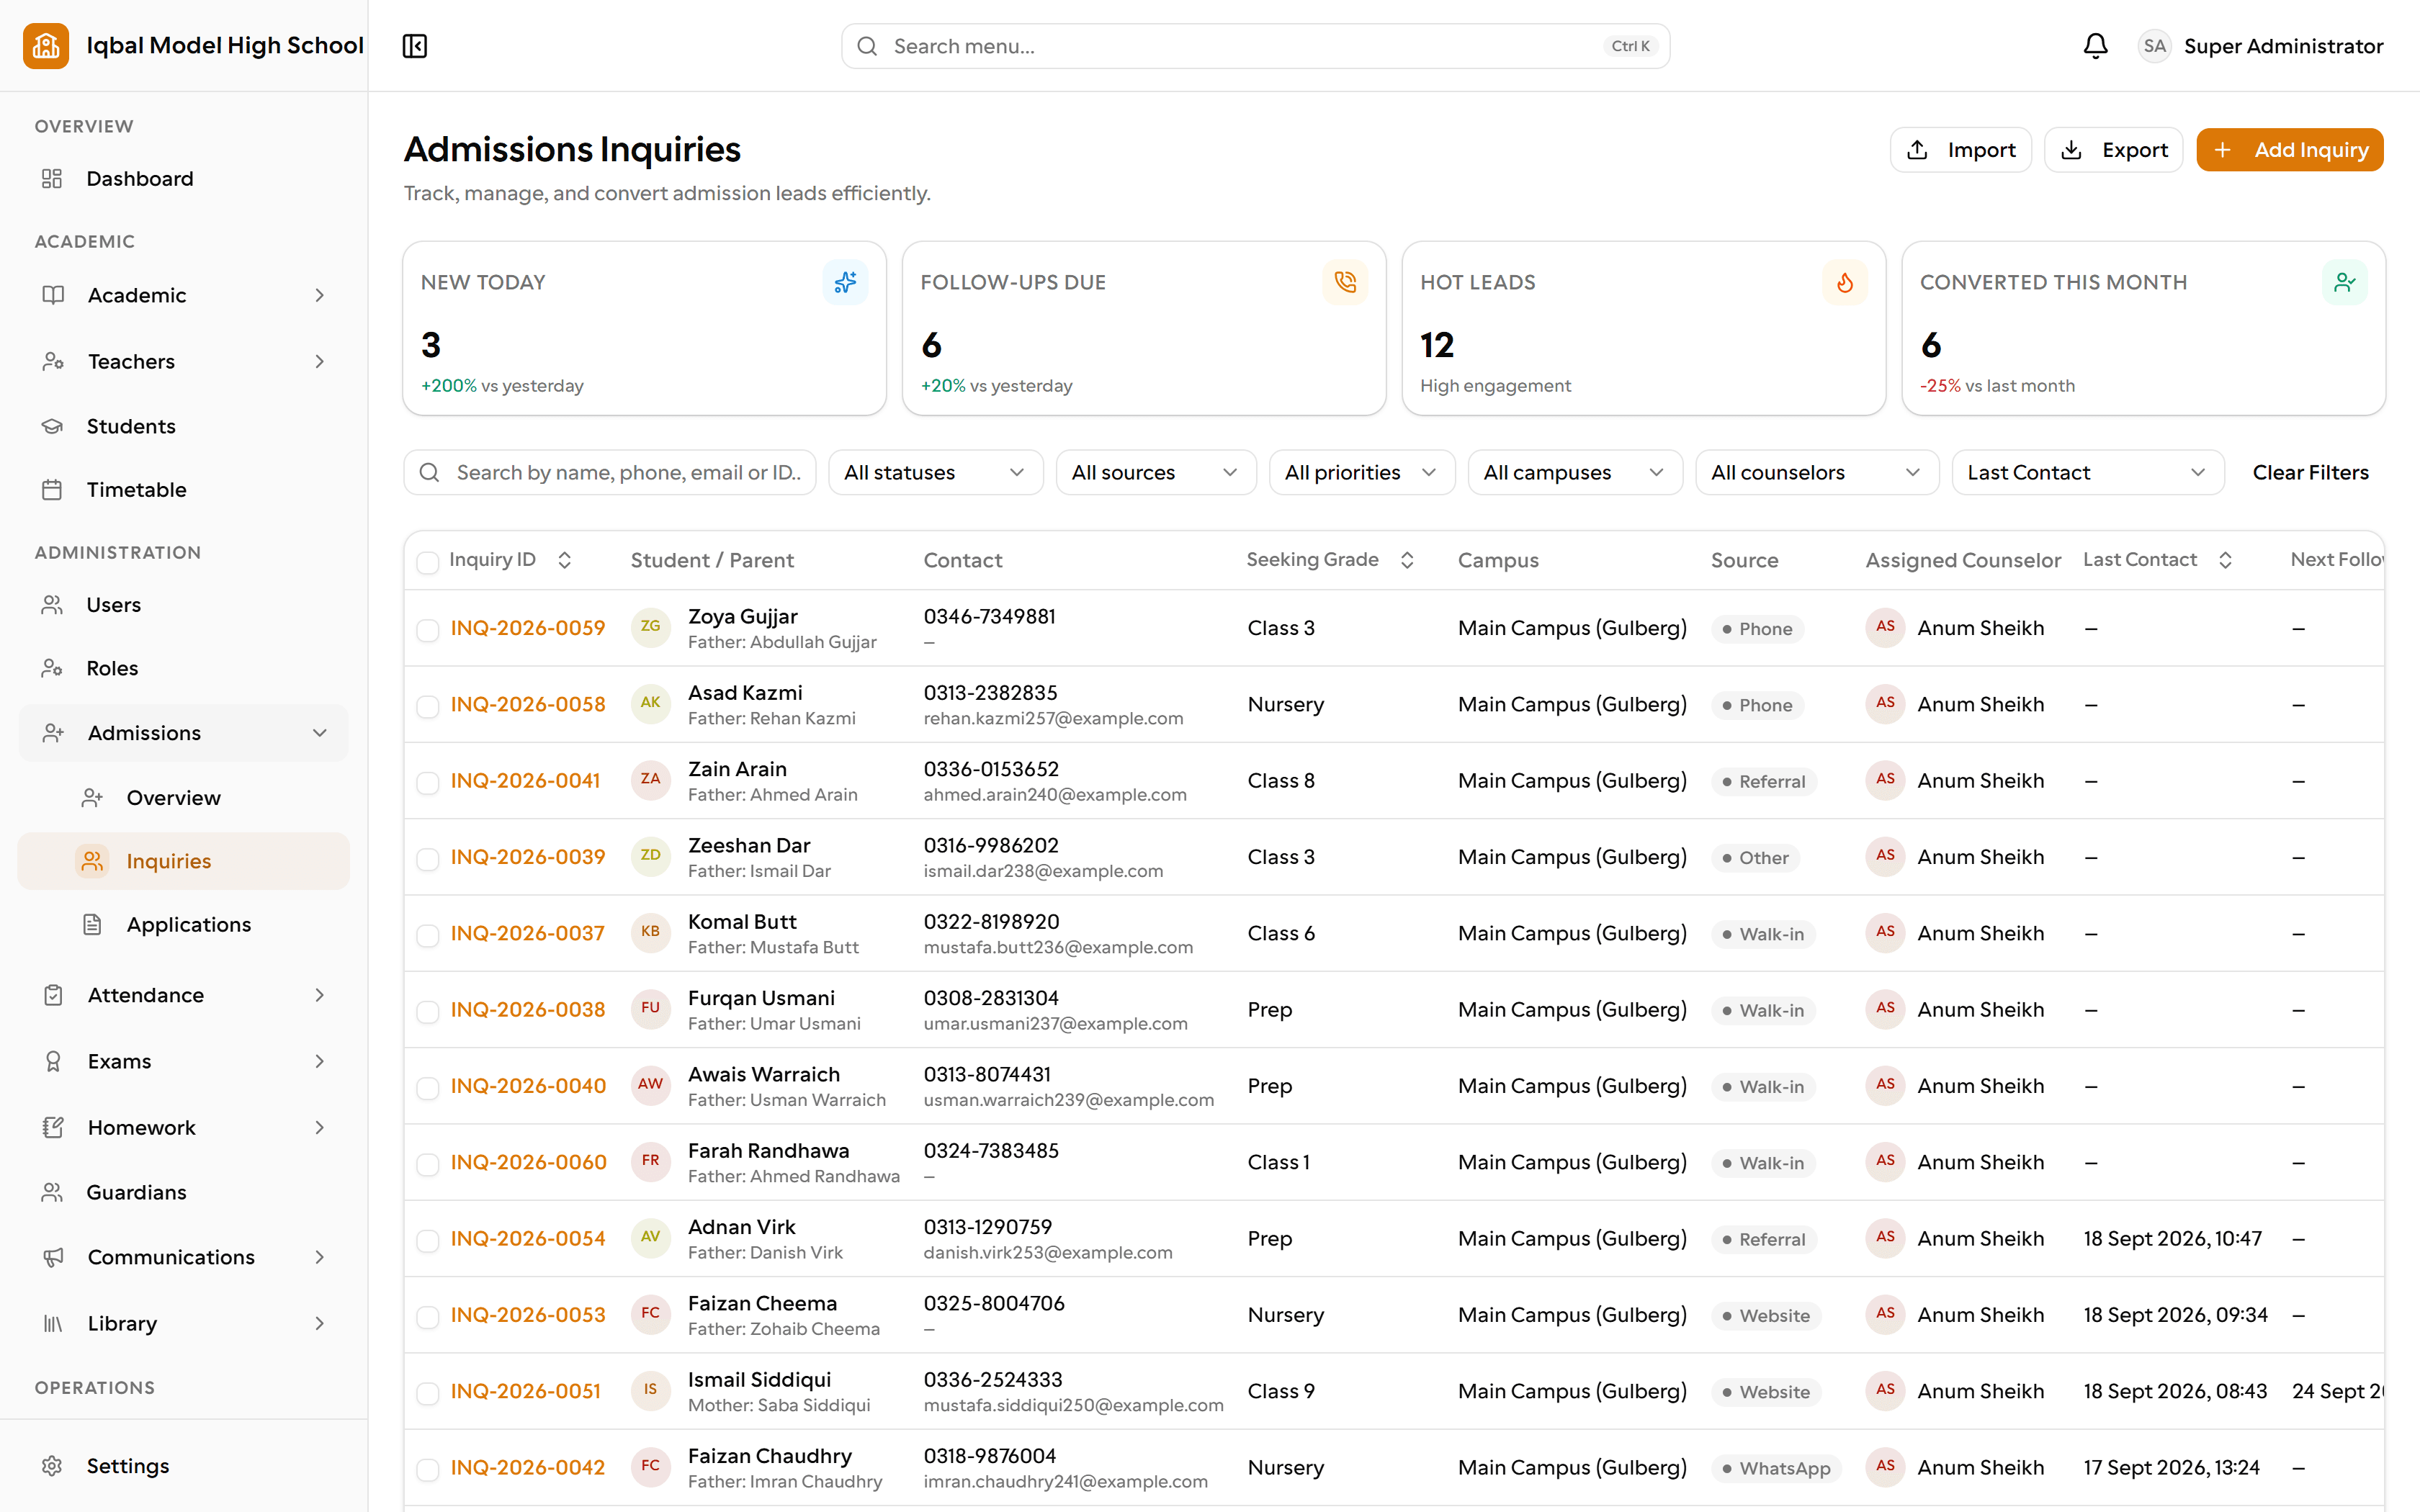
Task: Expand the Teachers menu chevron
Action: click(x=320, y=361)
